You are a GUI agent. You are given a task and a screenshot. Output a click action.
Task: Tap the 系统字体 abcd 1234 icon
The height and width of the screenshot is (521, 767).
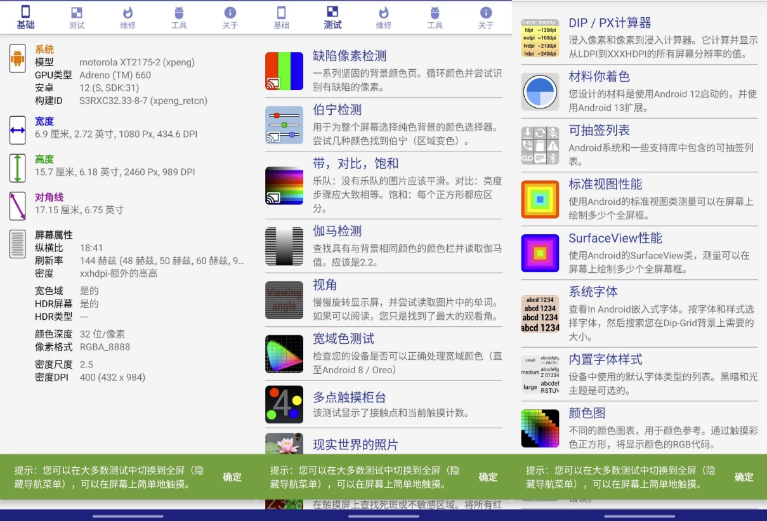click(x=540, y=313)
